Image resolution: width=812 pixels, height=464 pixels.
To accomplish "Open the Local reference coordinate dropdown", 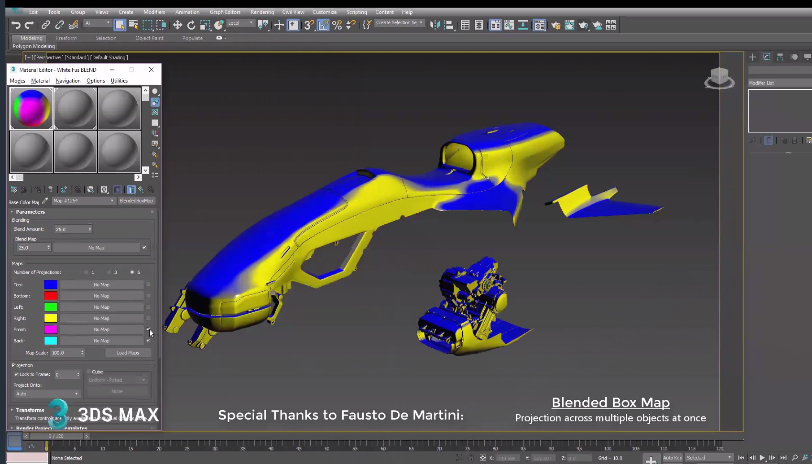I will coord(240,23).
